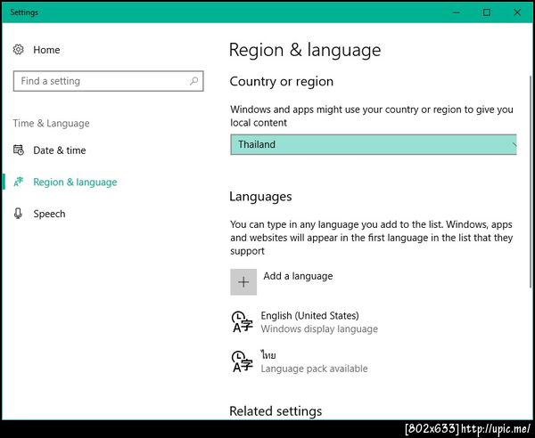Click the Time & Language category heading
535x438 pixels.
point(51,123)
